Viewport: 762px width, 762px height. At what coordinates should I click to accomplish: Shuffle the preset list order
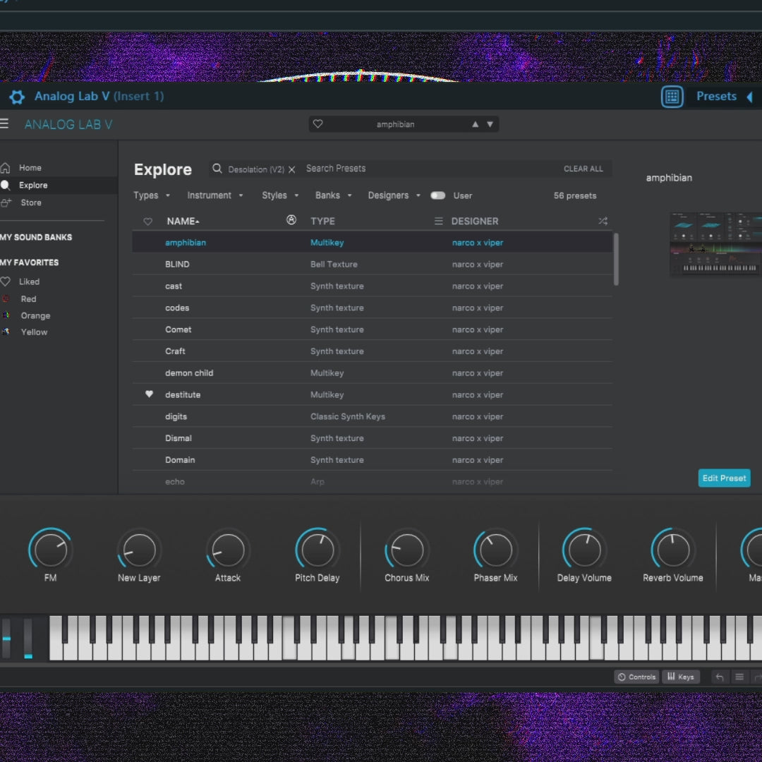coord(603,221)
